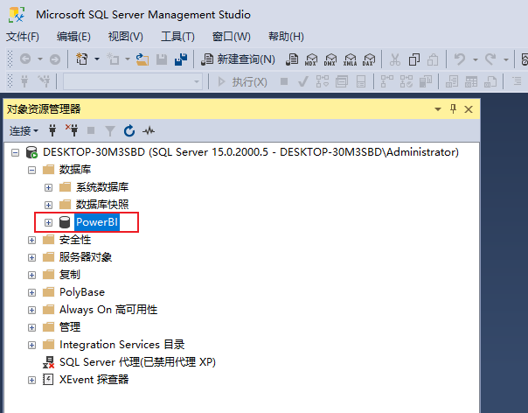The height and width of the screenshot is (413, 528).
Task: Collapse the 数据库 folder
Action: [32, 170]
